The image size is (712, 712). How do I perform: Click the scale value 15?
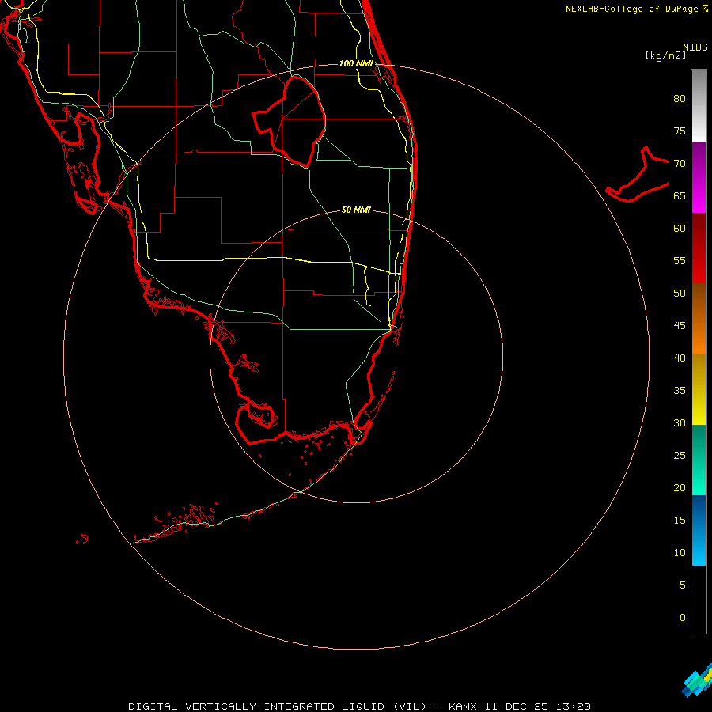(x=680, y=521)
